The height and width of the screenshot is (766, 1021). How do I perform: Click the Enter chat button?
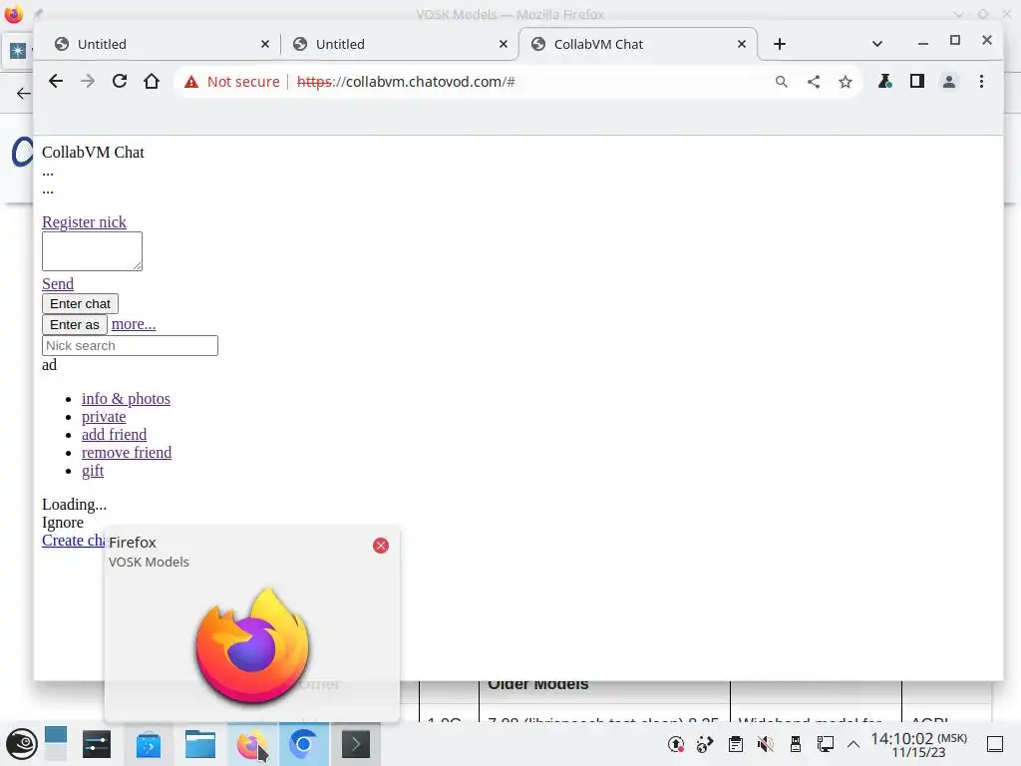pos(80,303)
